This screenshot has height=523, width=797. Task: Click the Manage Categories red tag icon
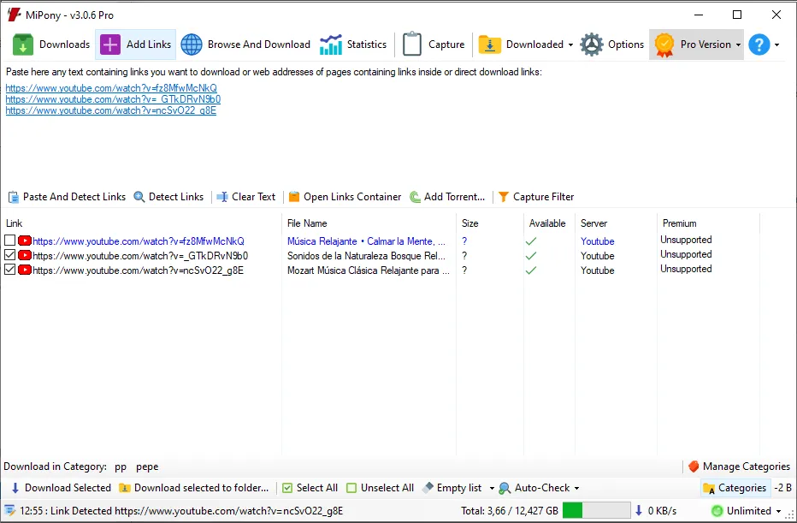click(x=694, y=467)
